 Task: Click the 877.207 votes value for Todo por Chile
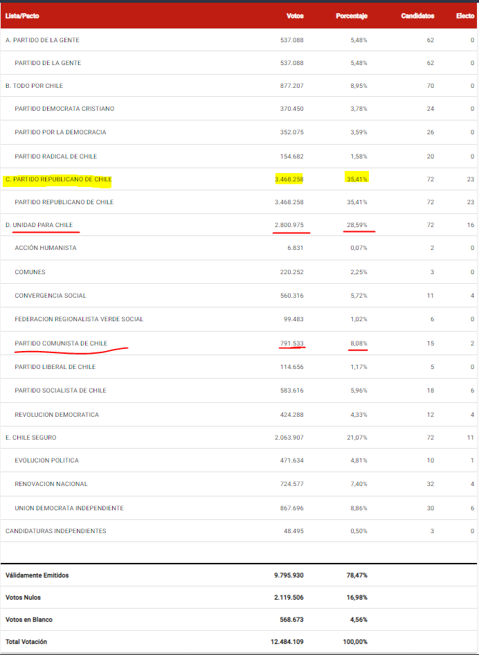click(x=291, y=86)
